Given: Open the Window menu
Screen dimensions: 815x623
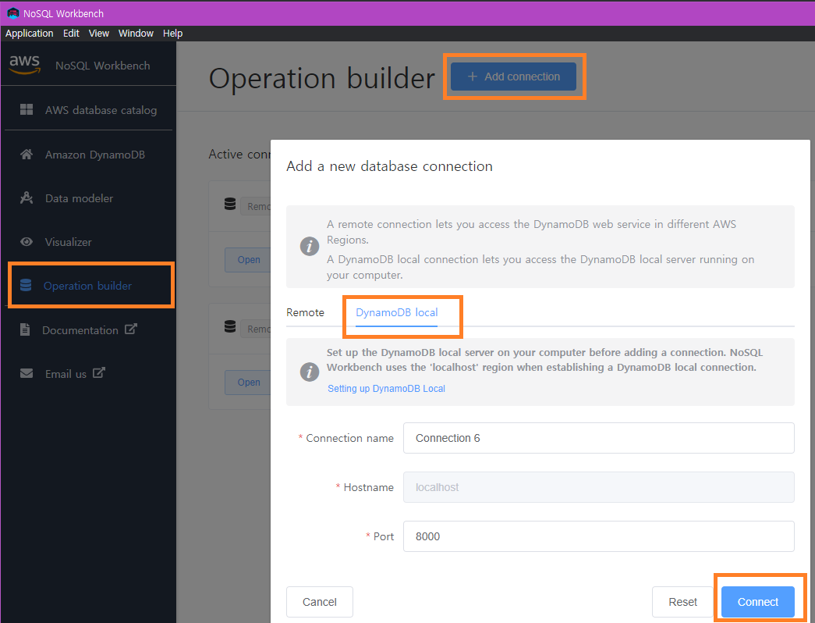Looking at the screenshot, I should pyautogui.click(x=136, y=34).
